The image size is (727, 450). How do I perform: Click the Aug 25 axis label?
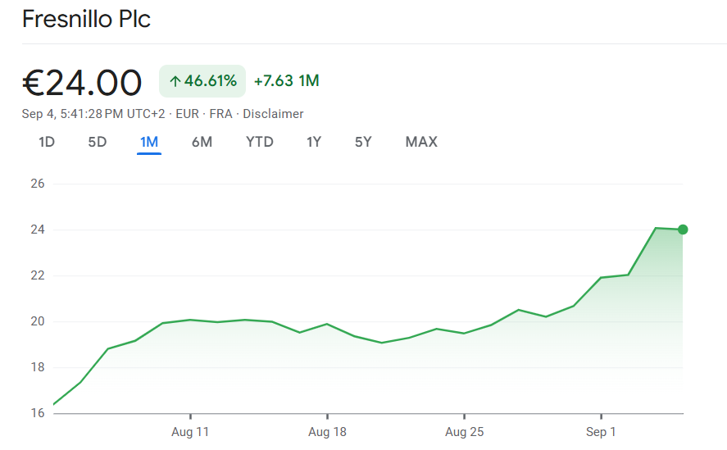click(x=464, y=432)
